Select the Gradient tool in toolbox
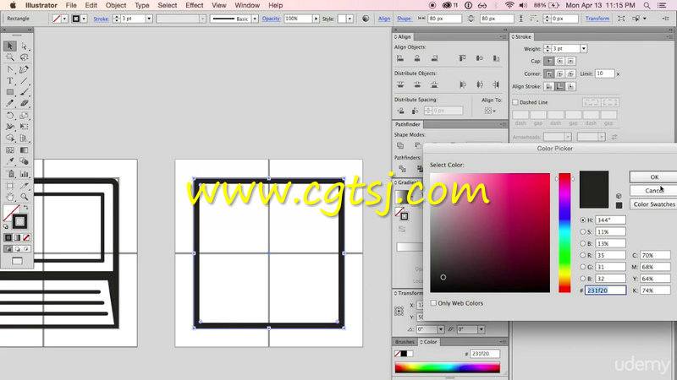Image resolution: width=677 pixels, height=380 pixels. pos(25,150)
